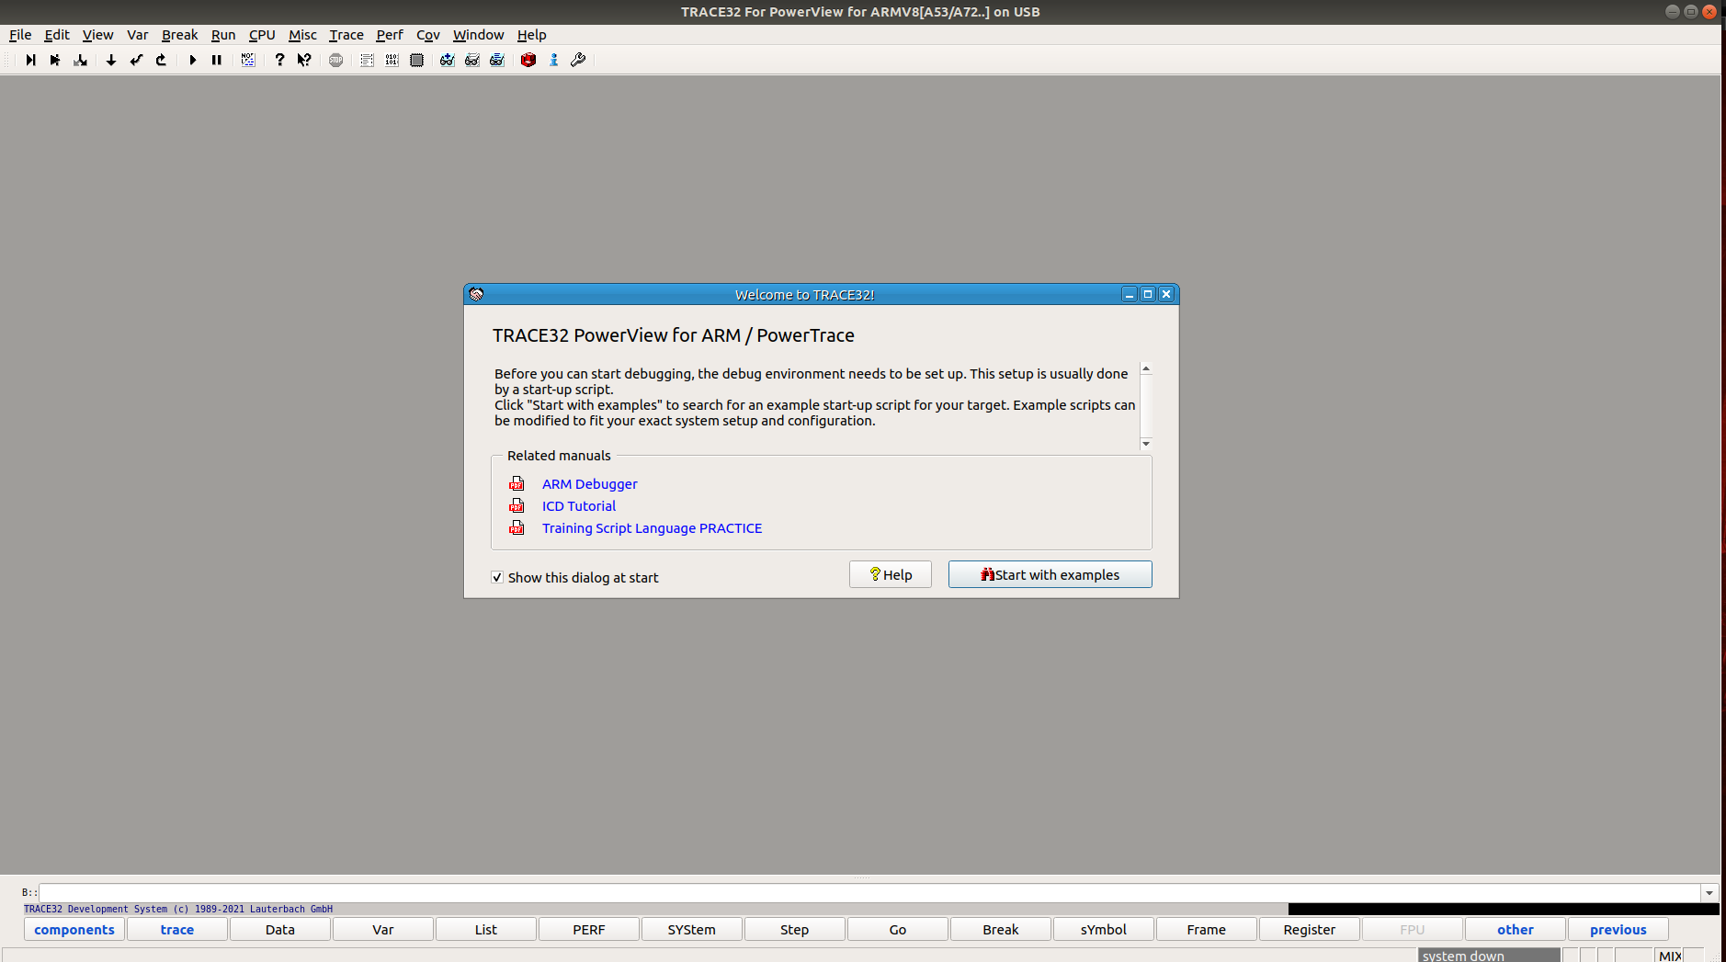The height and width of the screenshot is (962, 1726).
Task: Click the STOP sign toolbar icon
Action: click(x=336, y=60)
